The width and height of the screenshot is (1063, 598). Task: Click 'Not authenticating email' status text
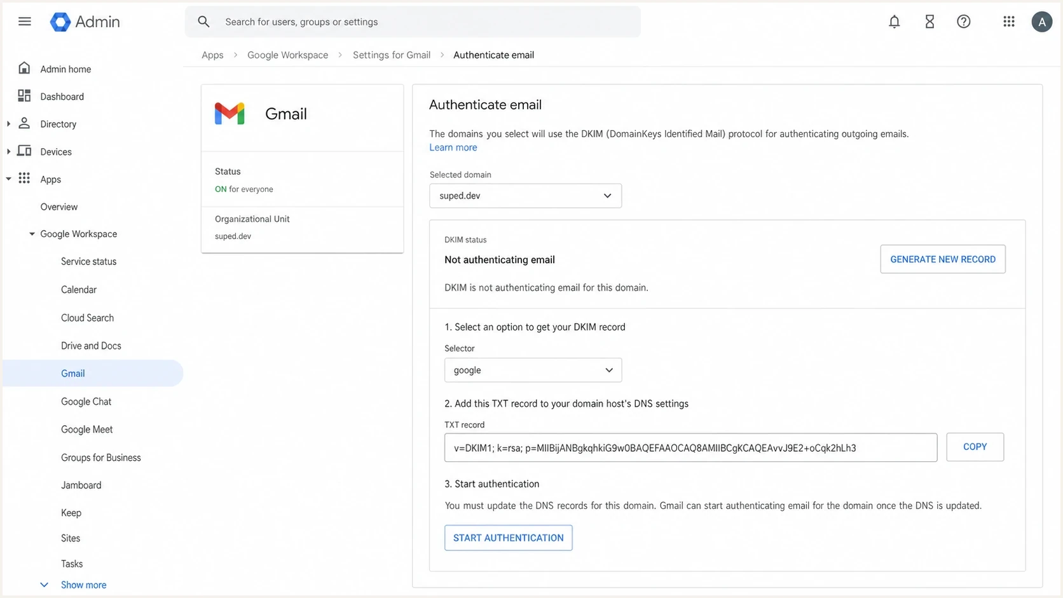(x=500, y=260)
